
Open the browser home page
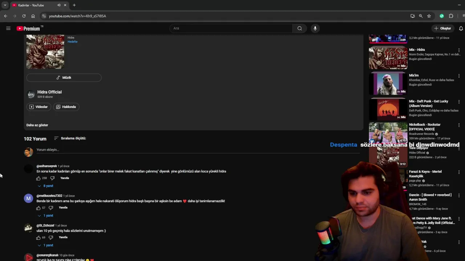(x=33, y=16)
